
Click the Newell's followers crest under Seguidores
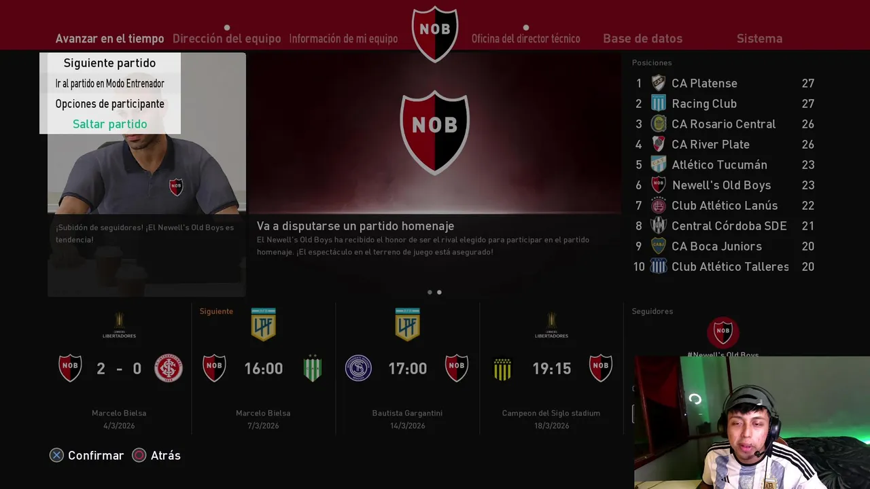tap(723, 332)
